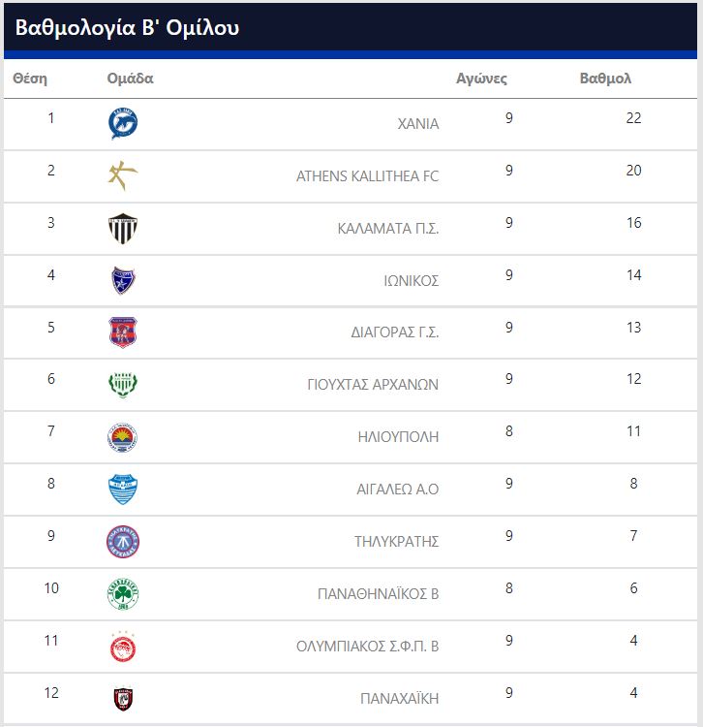This screenshot has height=727, width=703.
Task: Click the ΠΑΝΑΧΑΪΚΗ black-red shield
Action: coord(123,699)
